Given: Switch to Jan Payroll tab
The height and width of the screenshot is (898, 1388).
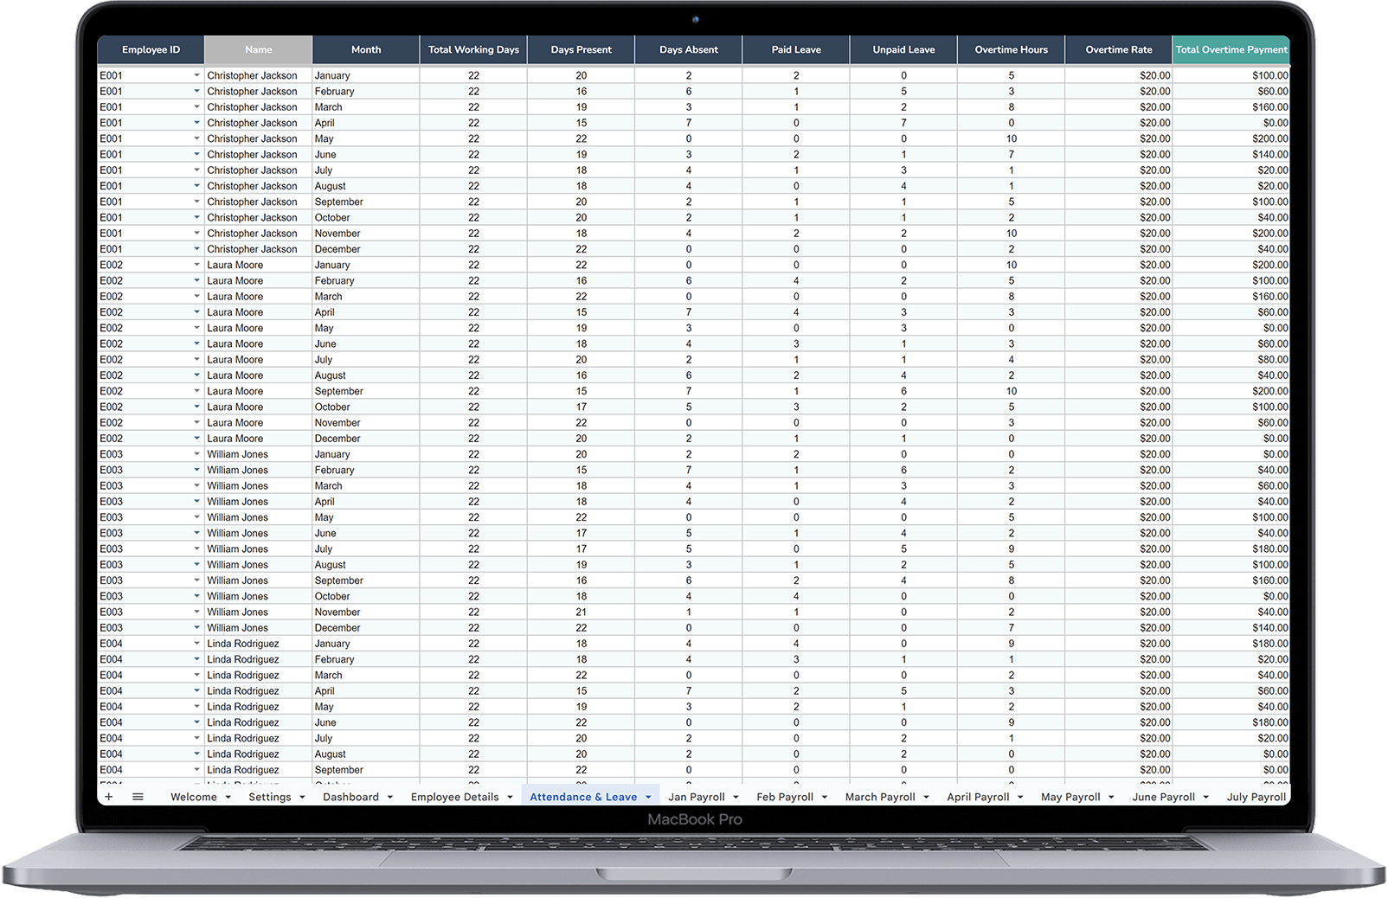Looking at the screenshot, I should point(697,797).
